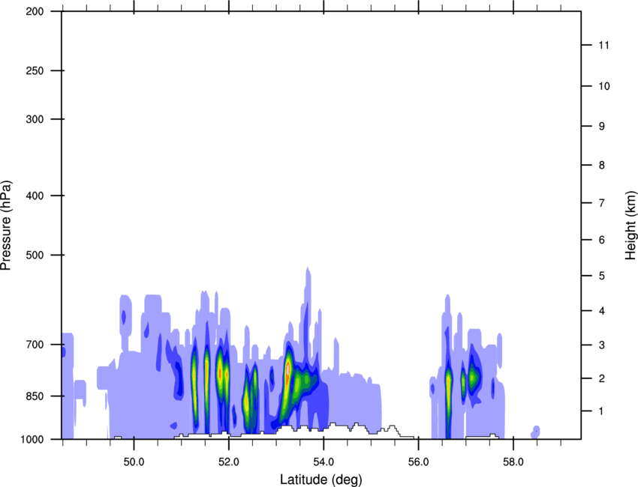
Task: Click the 6 km height label
Action: (x=602, y=240)
